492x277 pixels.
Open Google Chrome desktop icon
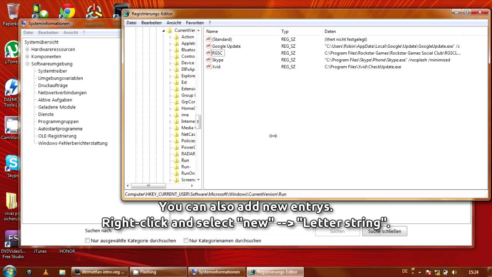(67, 12)
